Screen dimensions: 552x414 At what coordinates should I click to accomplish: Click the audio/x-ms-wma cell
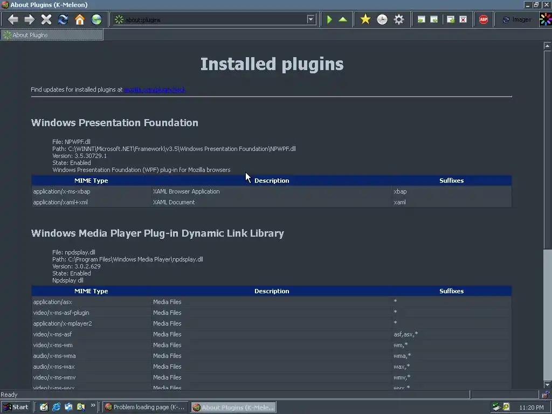click(92, 356)
